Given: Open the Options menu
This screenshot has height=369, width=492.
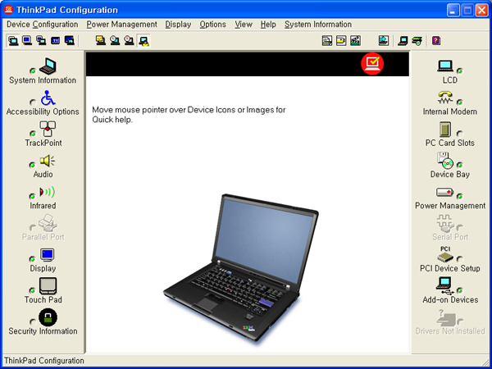Looking at the screenshot, I should click(x=212, y=25).
